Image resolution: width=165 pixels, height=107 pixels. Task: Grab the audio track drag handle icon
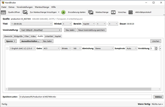(x=7, y=48)
